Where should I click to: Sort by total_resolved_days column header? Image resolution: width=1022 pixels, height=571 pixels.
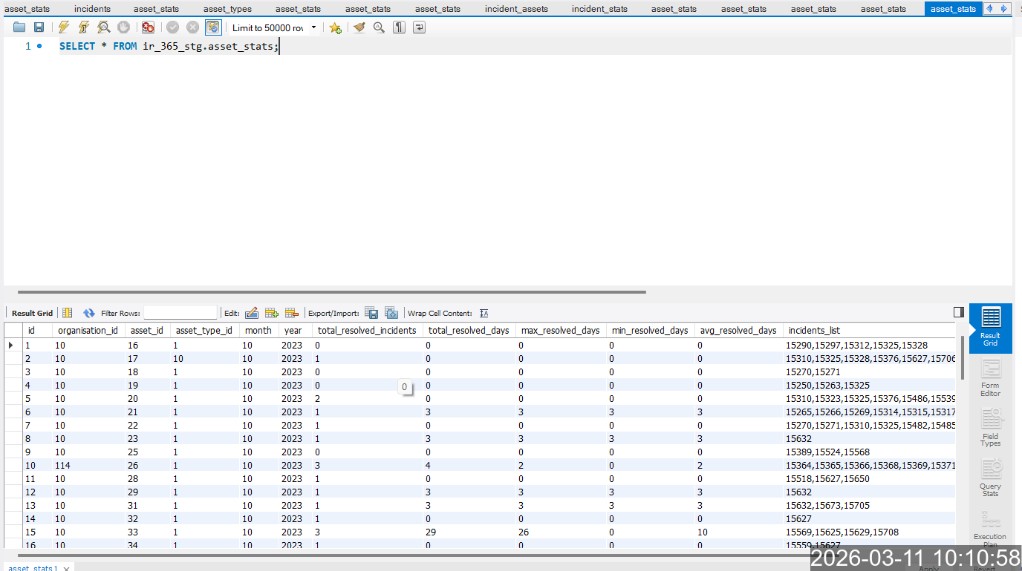pyautogui.click(x=468, y=330)
